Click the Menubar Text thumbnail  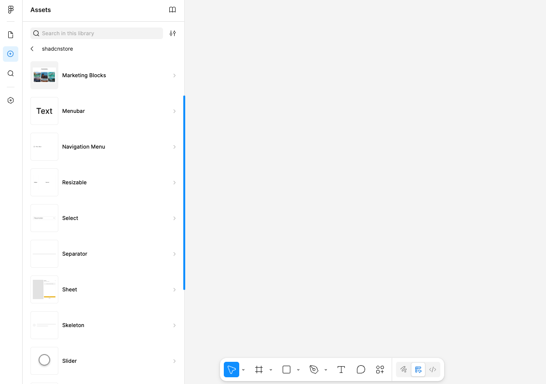(x=44, y=111)
